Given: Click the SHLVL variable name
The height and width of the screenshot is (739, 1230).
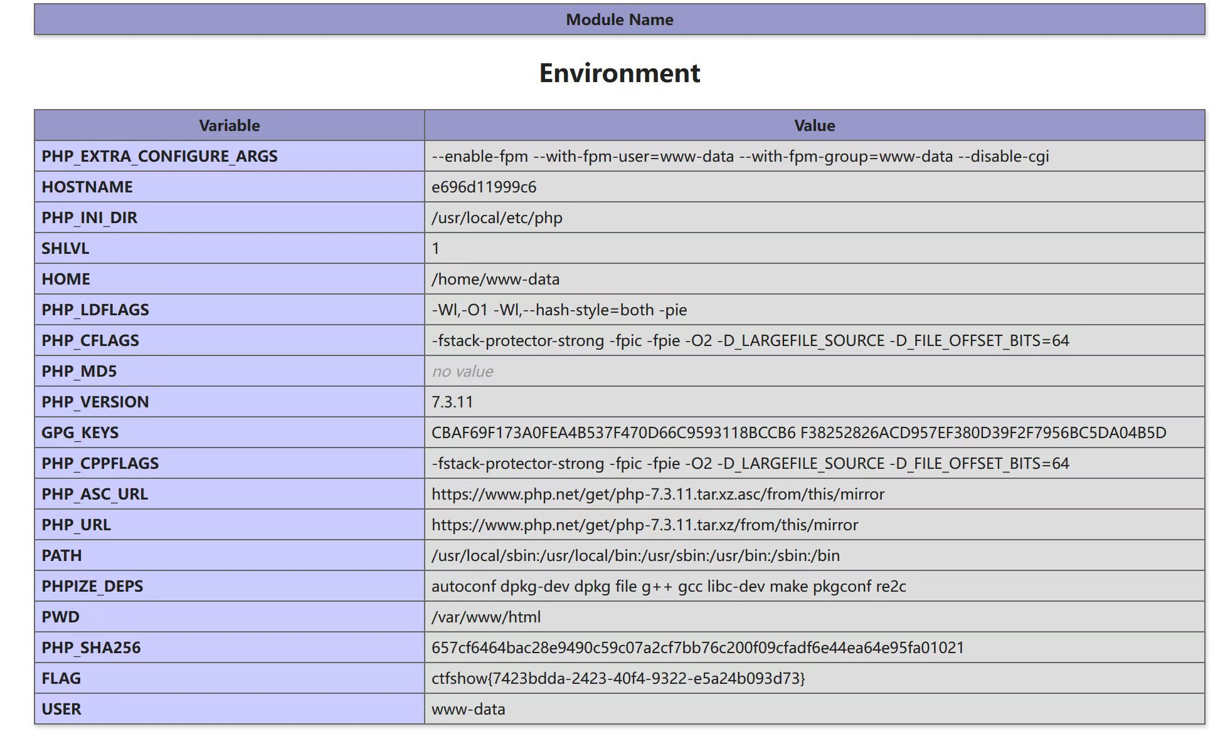Looking at the screenshot, I should (x=65, y=248).
